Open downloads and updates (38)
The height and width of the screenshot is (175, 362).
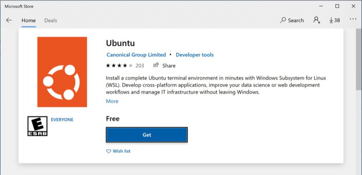[x=334, y=20]
